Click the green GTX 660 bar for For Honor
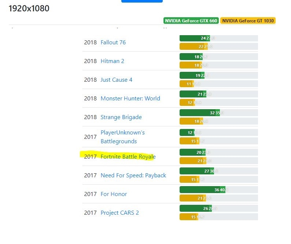 [x=202, y=190]
